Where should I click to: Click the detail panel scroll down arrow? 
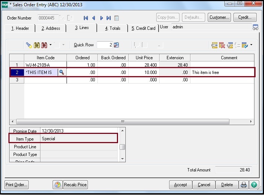(122, 159)
